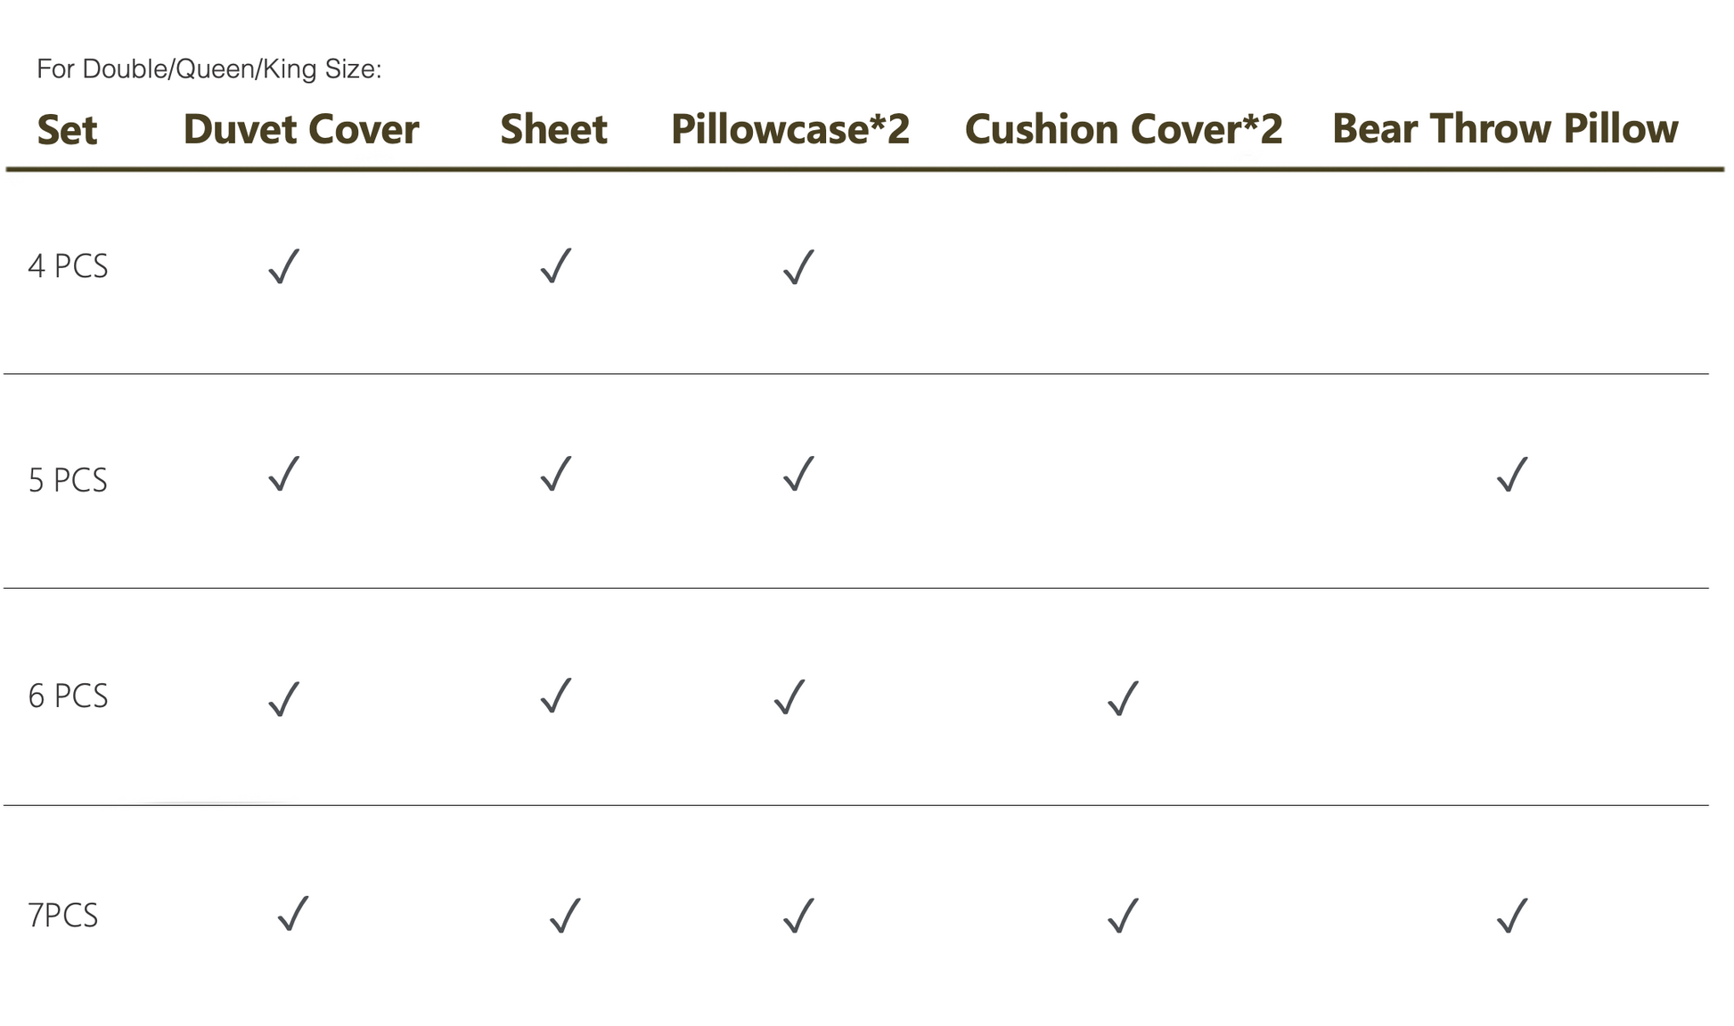This screenshot has height=1026, width=1734.
Task: Click the Duvet Cover checkmark in 5 PCS row
Action: (284, 474)
